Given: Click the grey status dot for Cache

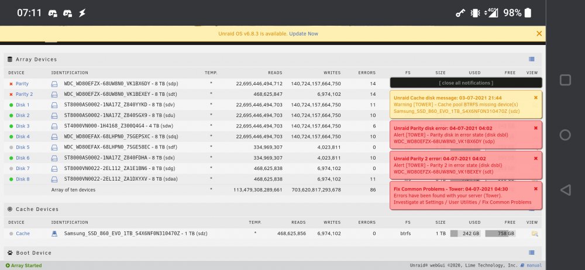Looking at the screenshot, I should point(11,234).
